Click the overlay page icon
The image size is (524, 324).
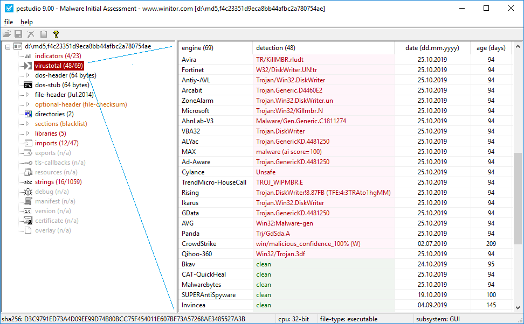click(x=28, y=230)
